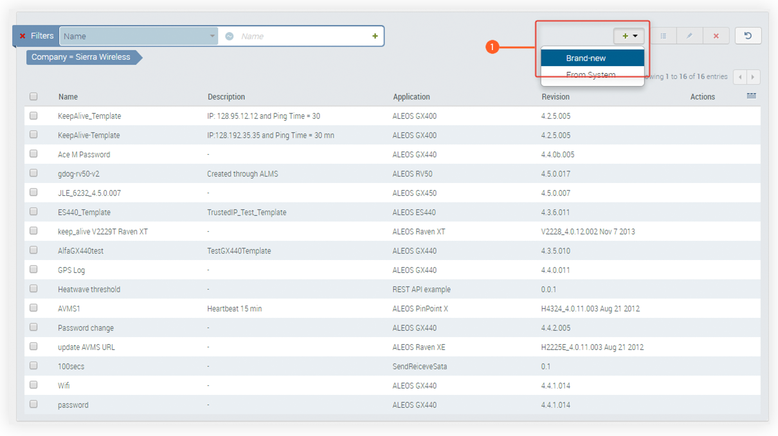Sort by the Description column header

(226, 97)
